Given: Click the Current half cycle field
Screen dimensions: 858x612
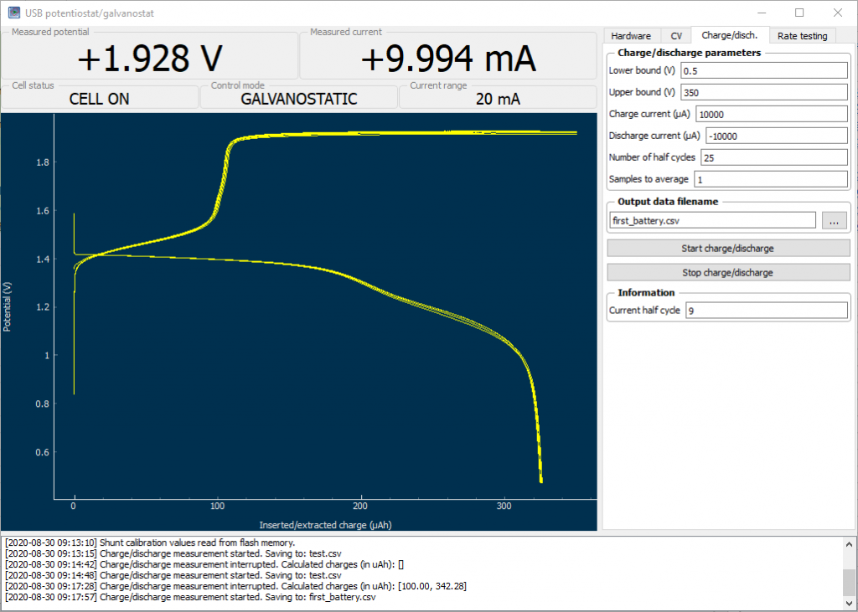Looking at the screenshot, I should tap(766, 310).
